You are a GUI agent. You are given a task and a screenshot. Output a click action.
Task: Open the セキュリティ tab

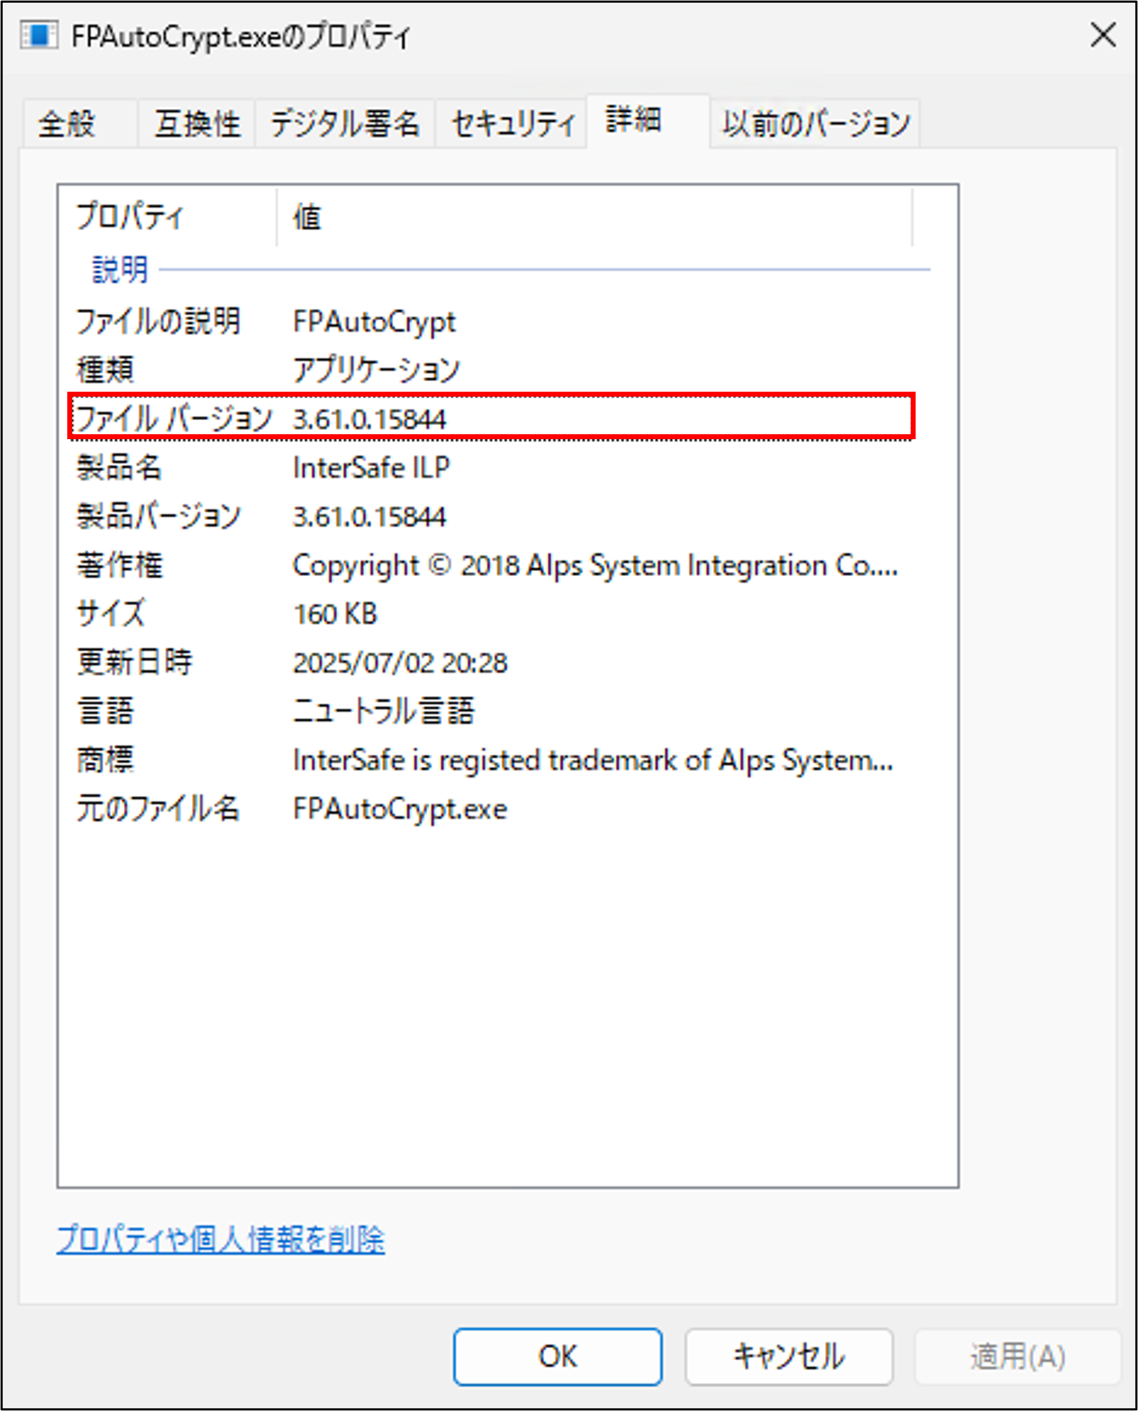511,123
